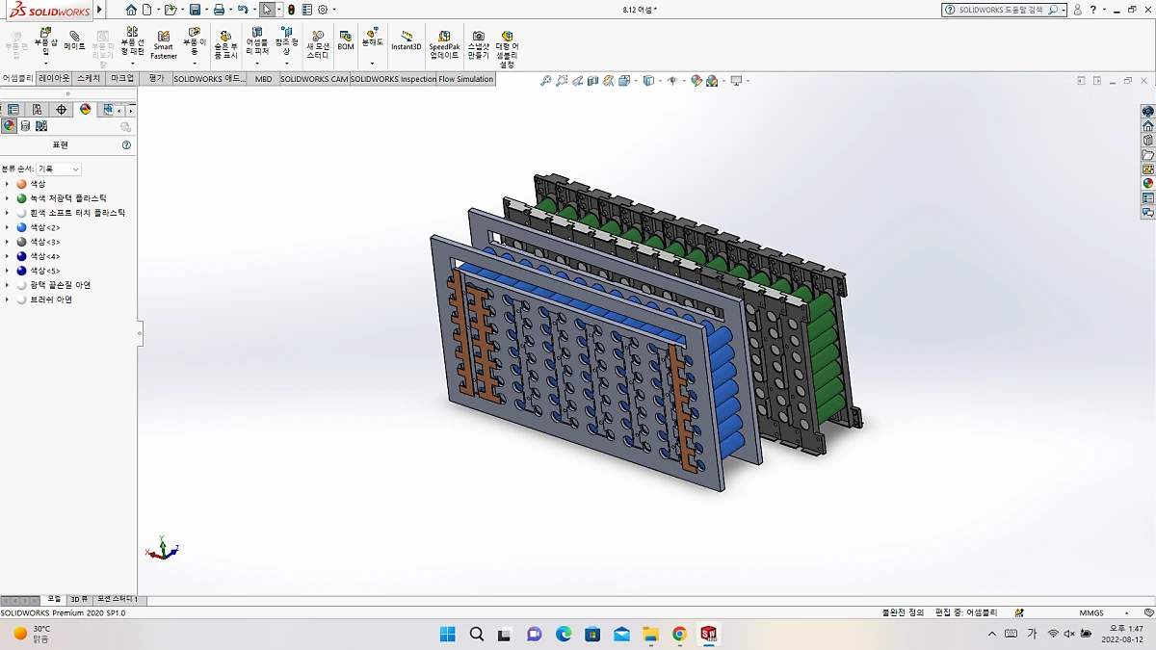This screenshot has height=650, width=1156.
Task: Click the BOM tool
Action: (x=346, y=40)
